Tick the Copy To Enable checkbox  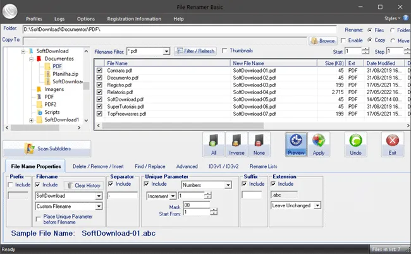343,40
